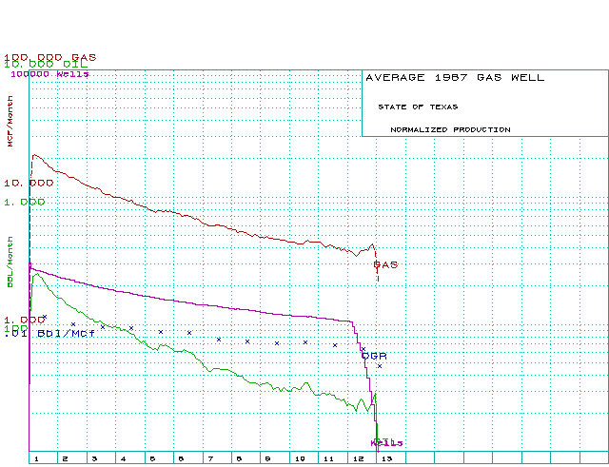Viewport: 609px width, 467px height.
Task: Click the blue x marker just right of "OGR"
Action: [379, 366]
